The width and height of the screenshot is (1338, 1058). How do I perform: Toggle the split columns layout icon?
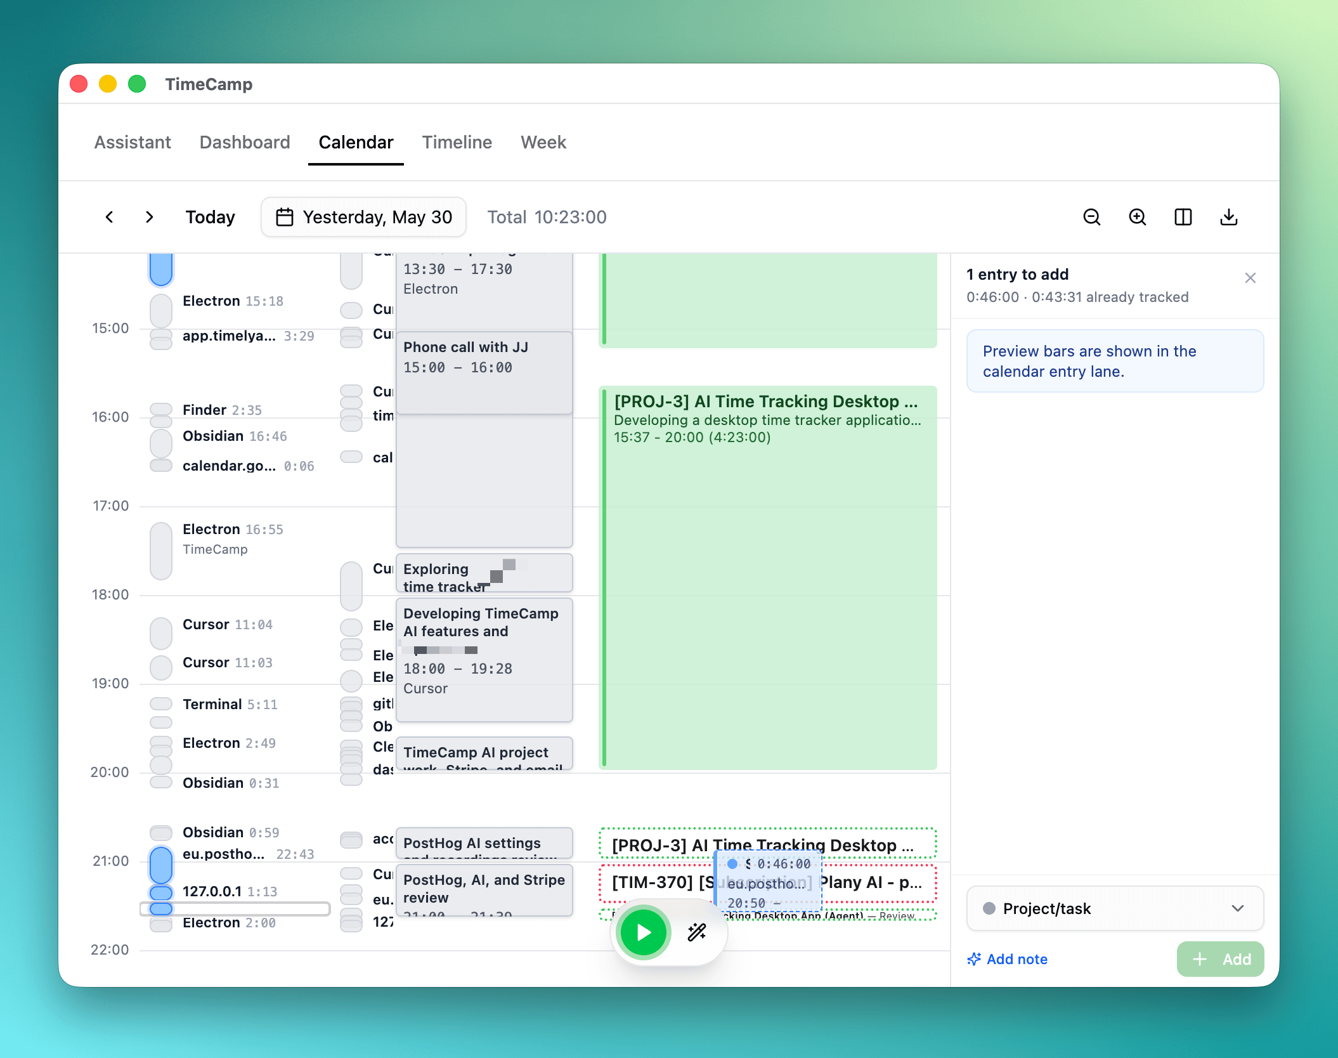tap(1183, 217)
